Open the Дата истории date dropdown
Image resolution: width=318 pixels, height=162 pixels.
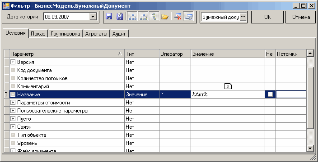click(93, 17)
